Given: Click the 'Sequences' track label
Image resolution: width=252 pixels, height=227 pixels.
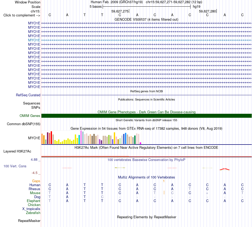Looking at the screenshot, I should pyautogui.click(x=32, y=103).
